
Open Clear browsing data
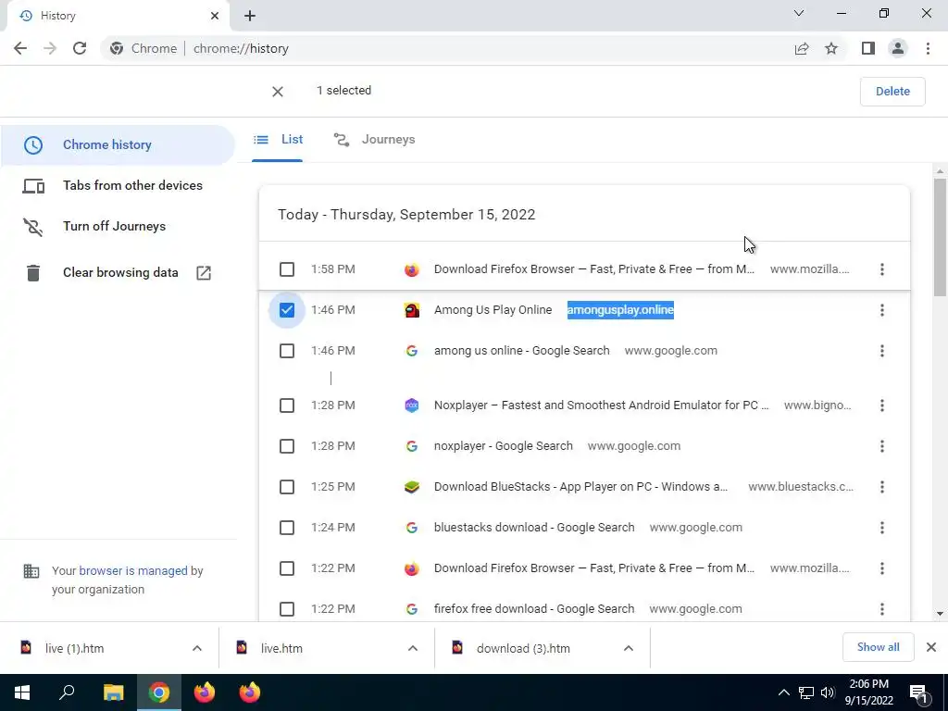(x=118, y=273)
